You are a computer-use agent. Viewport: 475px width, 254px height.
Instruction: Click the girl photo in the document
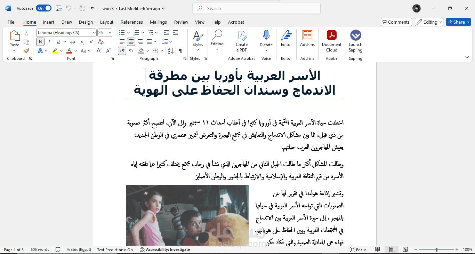[x=187, y=215]
